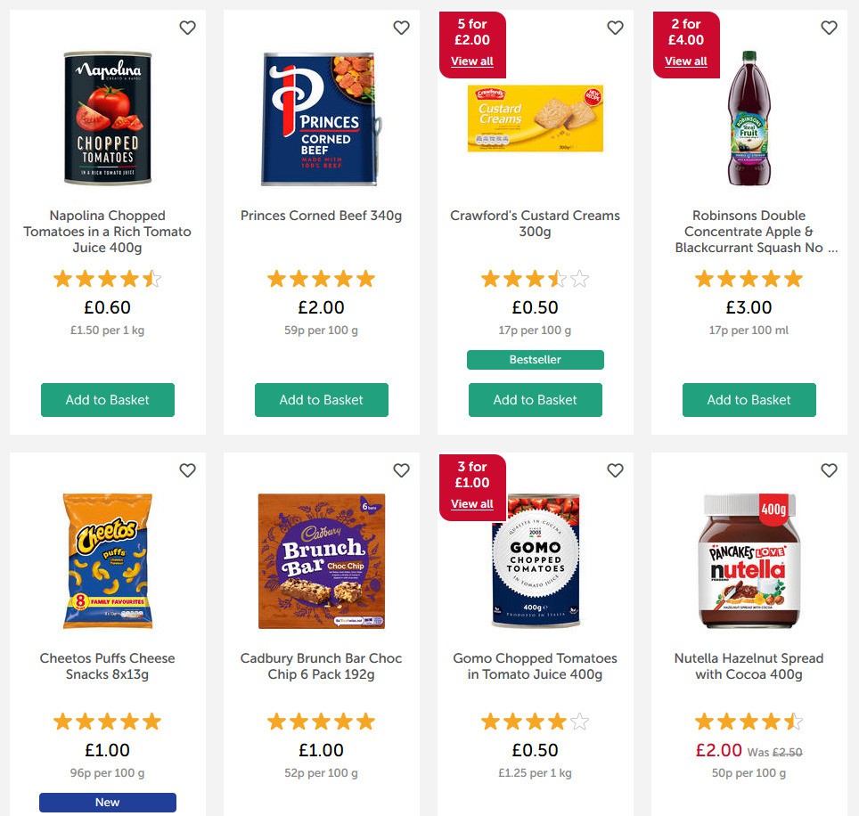Click the star rating on Crawford's Custard Creams

click(x=535, y=278)
